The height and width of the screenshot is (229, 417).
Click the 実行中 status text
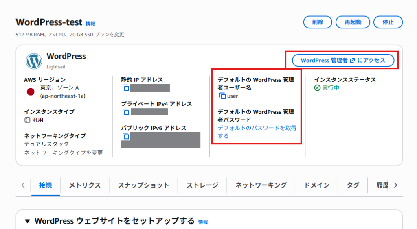331,88
